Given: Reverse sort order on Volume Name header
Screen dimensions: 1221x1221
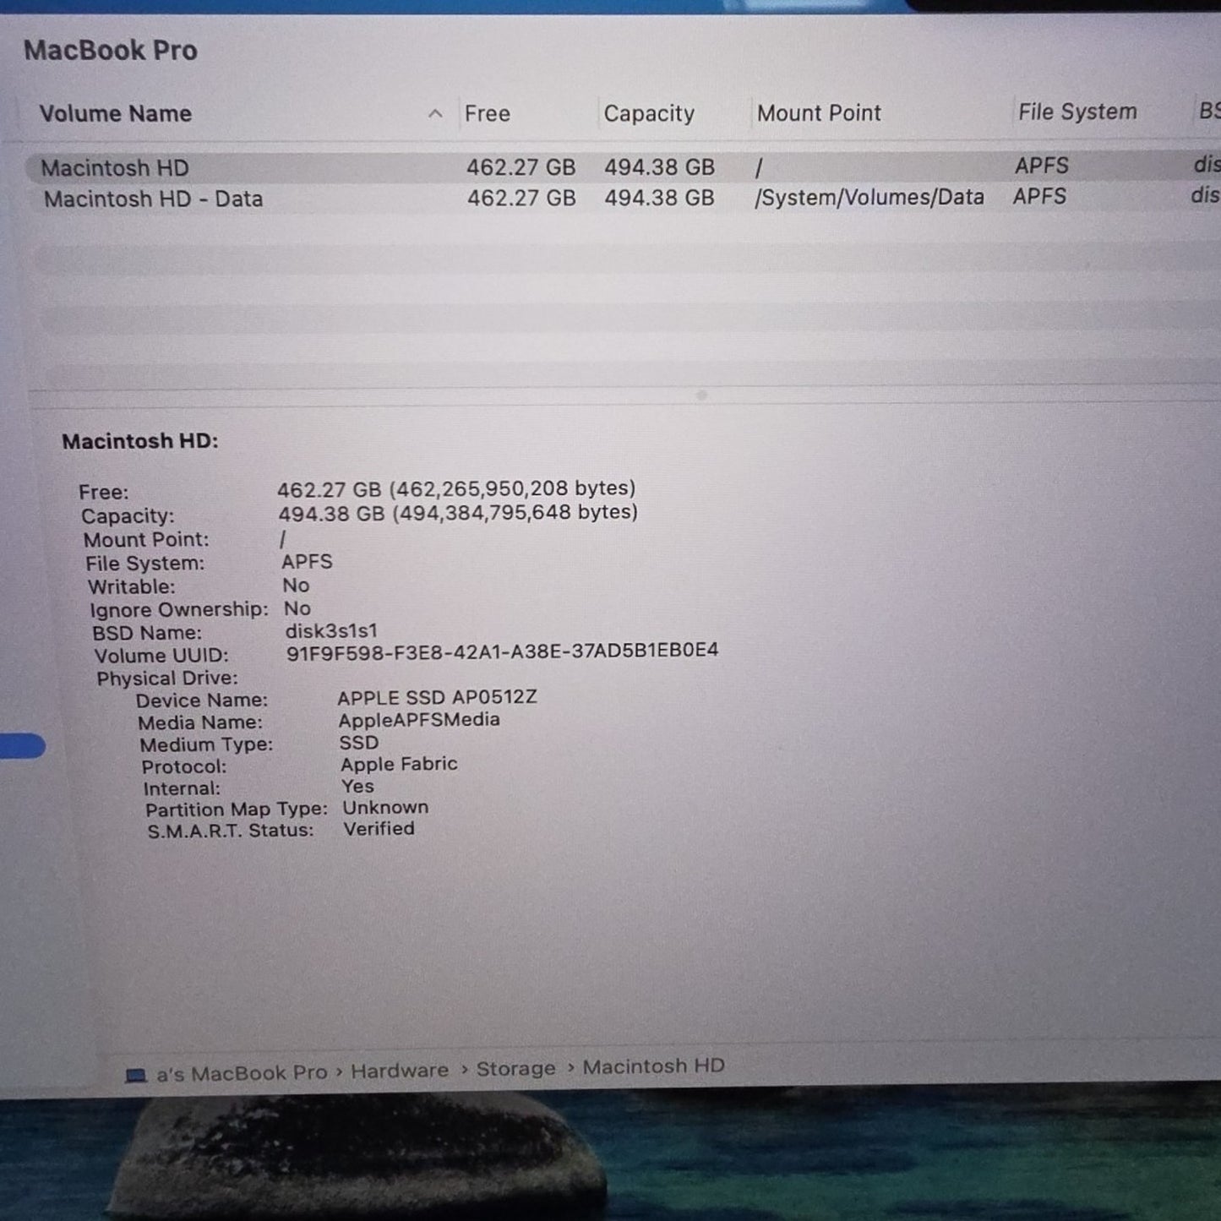Looking at the screenshot, I should click(x=116, y=113).
